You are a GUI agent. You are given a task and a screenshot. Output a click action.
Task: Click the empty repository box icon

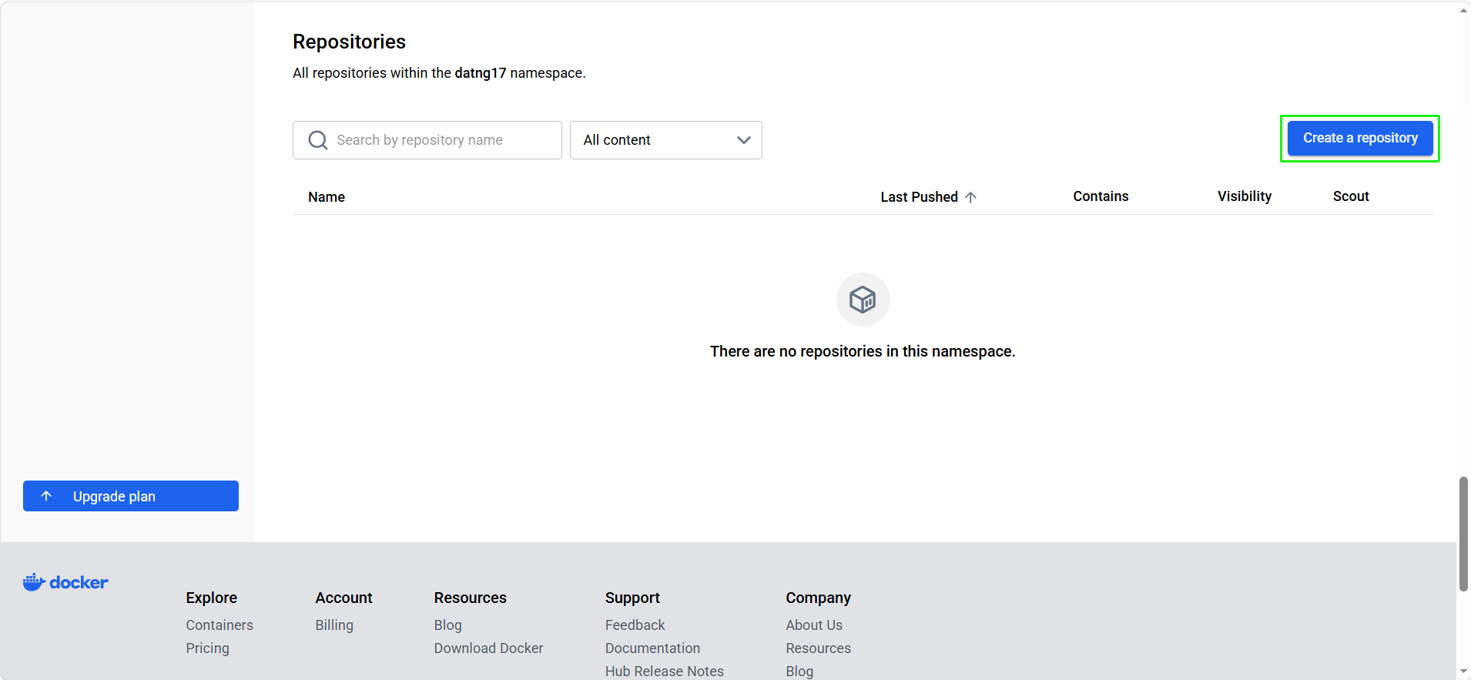[x=863, y=300]
